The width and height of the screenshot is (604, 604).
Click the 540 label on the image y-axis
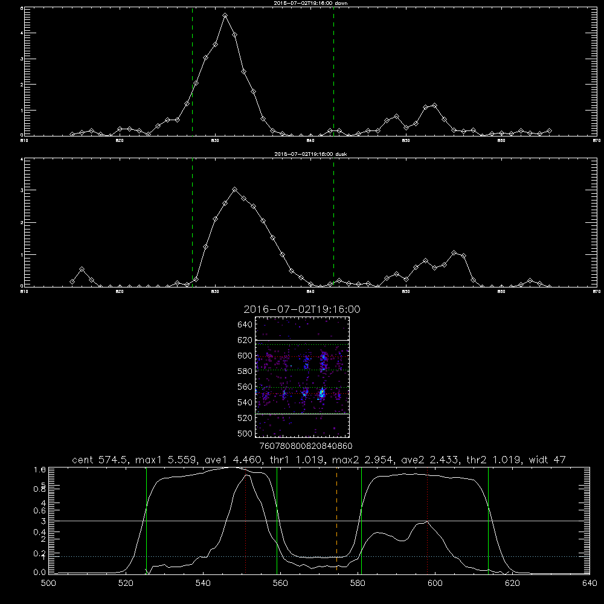[245, 402]
